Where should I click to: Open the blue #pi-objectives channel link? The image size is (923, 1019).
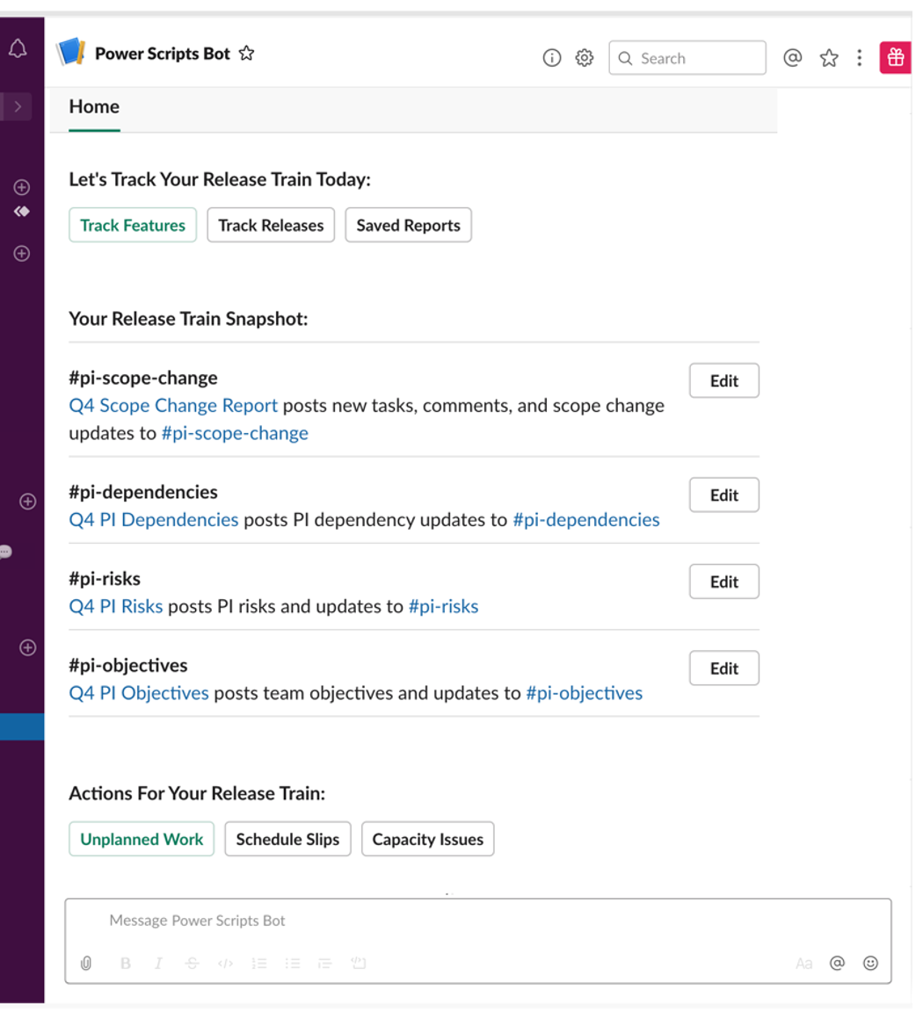tap(584, 693)
